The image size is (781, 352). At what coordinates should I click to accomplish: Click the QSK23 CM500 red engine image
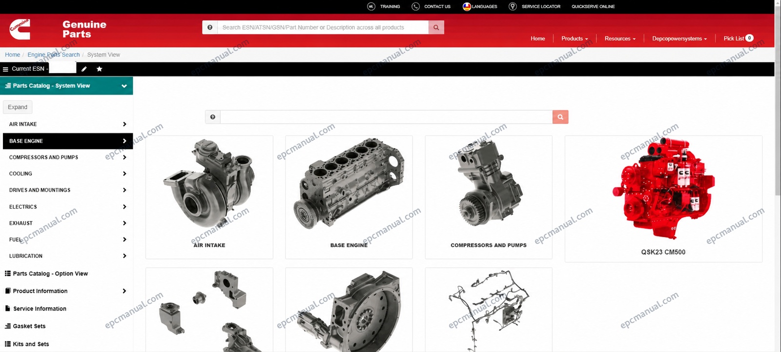[x=663, y=189]
